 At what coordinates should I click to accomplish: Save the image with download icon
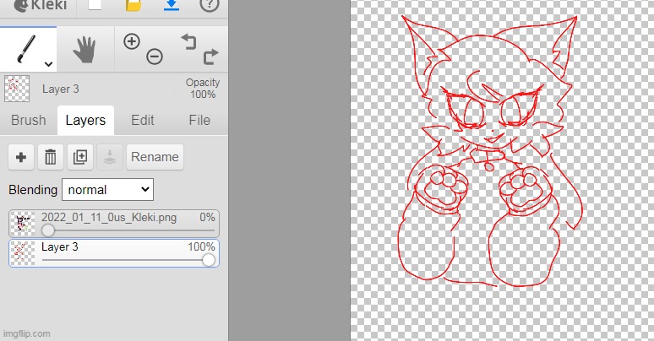coord(170,5)
